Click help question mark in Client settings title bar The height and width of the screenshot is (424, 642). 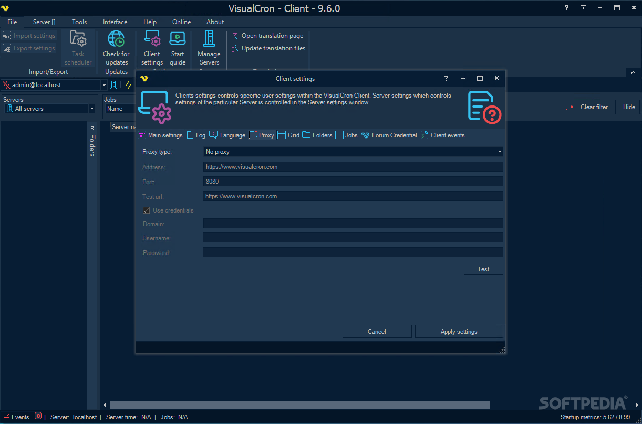tap(447, 78)
